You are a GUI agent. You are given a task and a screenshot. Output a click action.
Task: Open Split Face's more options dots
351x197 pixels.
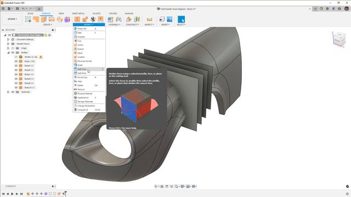point(103,69)
